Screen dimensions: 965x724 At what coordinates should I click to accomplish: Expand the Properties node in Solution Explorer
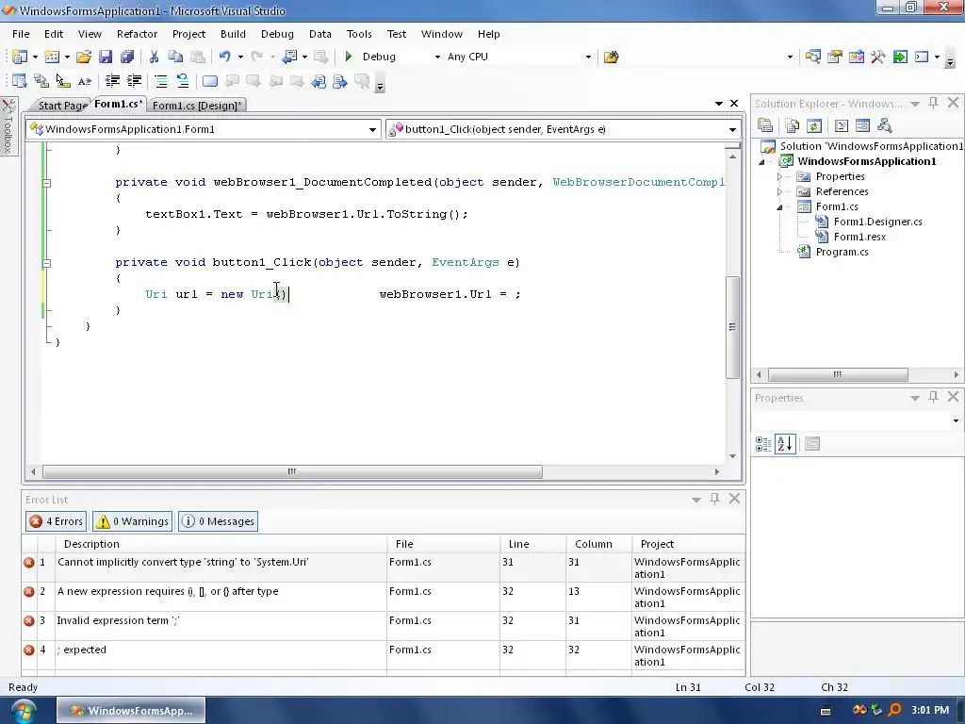pos(779,176)
